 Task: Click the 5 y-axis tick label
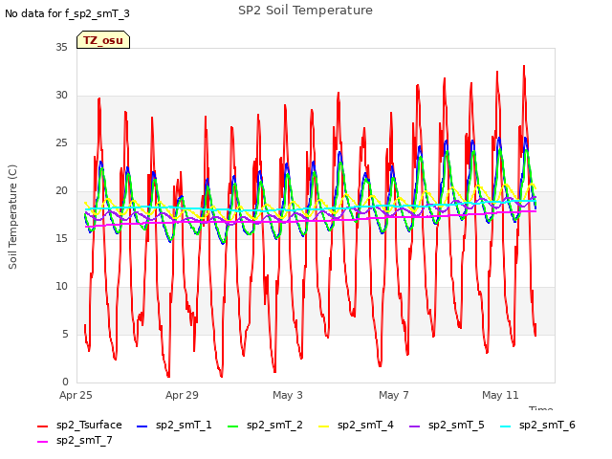click(x=65, y=334)
